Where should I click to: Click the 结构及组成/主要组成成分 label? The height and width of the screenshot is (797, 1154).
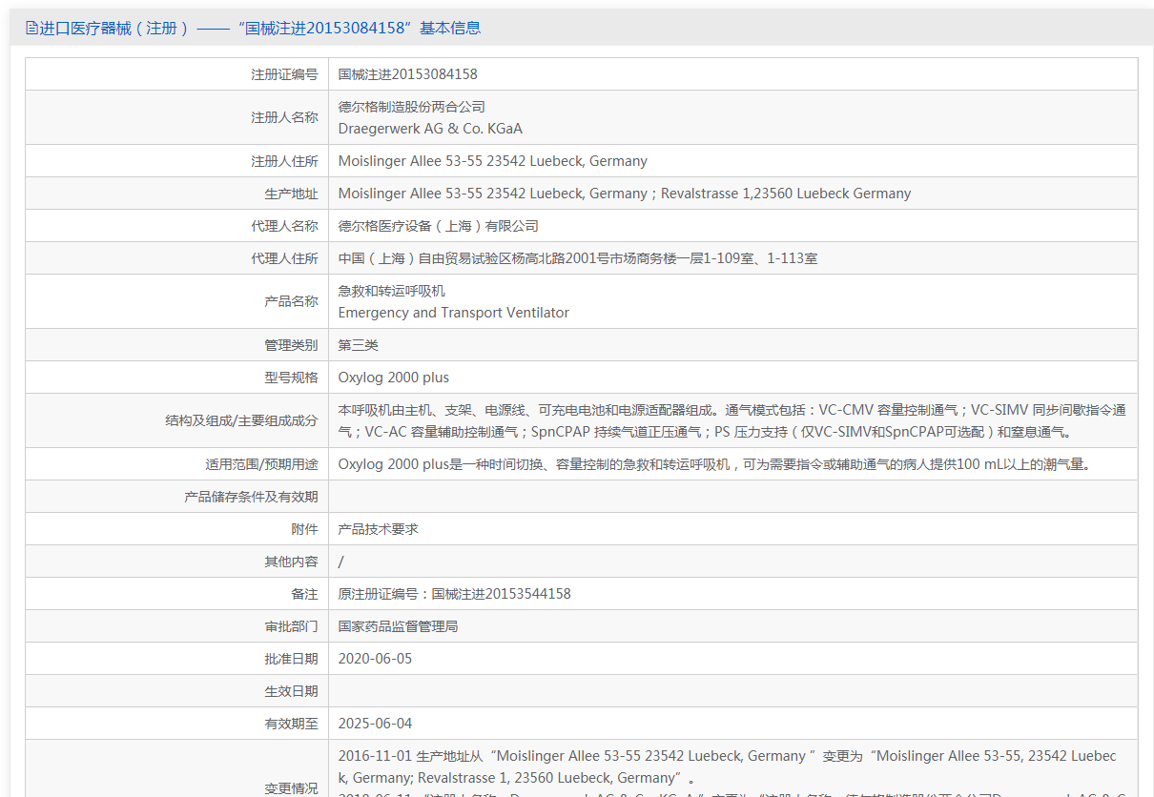[x=242, y=420]
